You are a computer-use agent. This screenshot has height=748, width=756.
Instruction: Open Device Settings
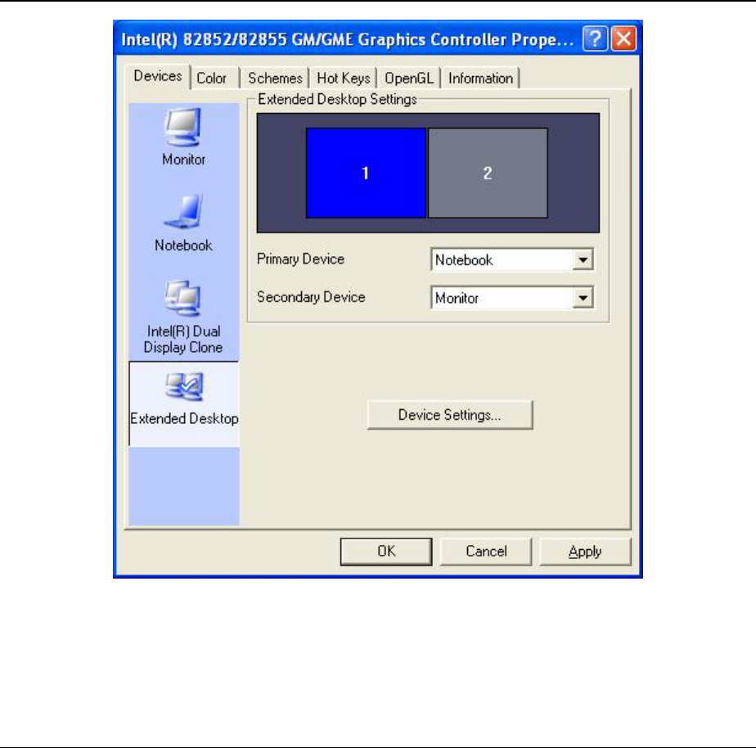[450, 415]
